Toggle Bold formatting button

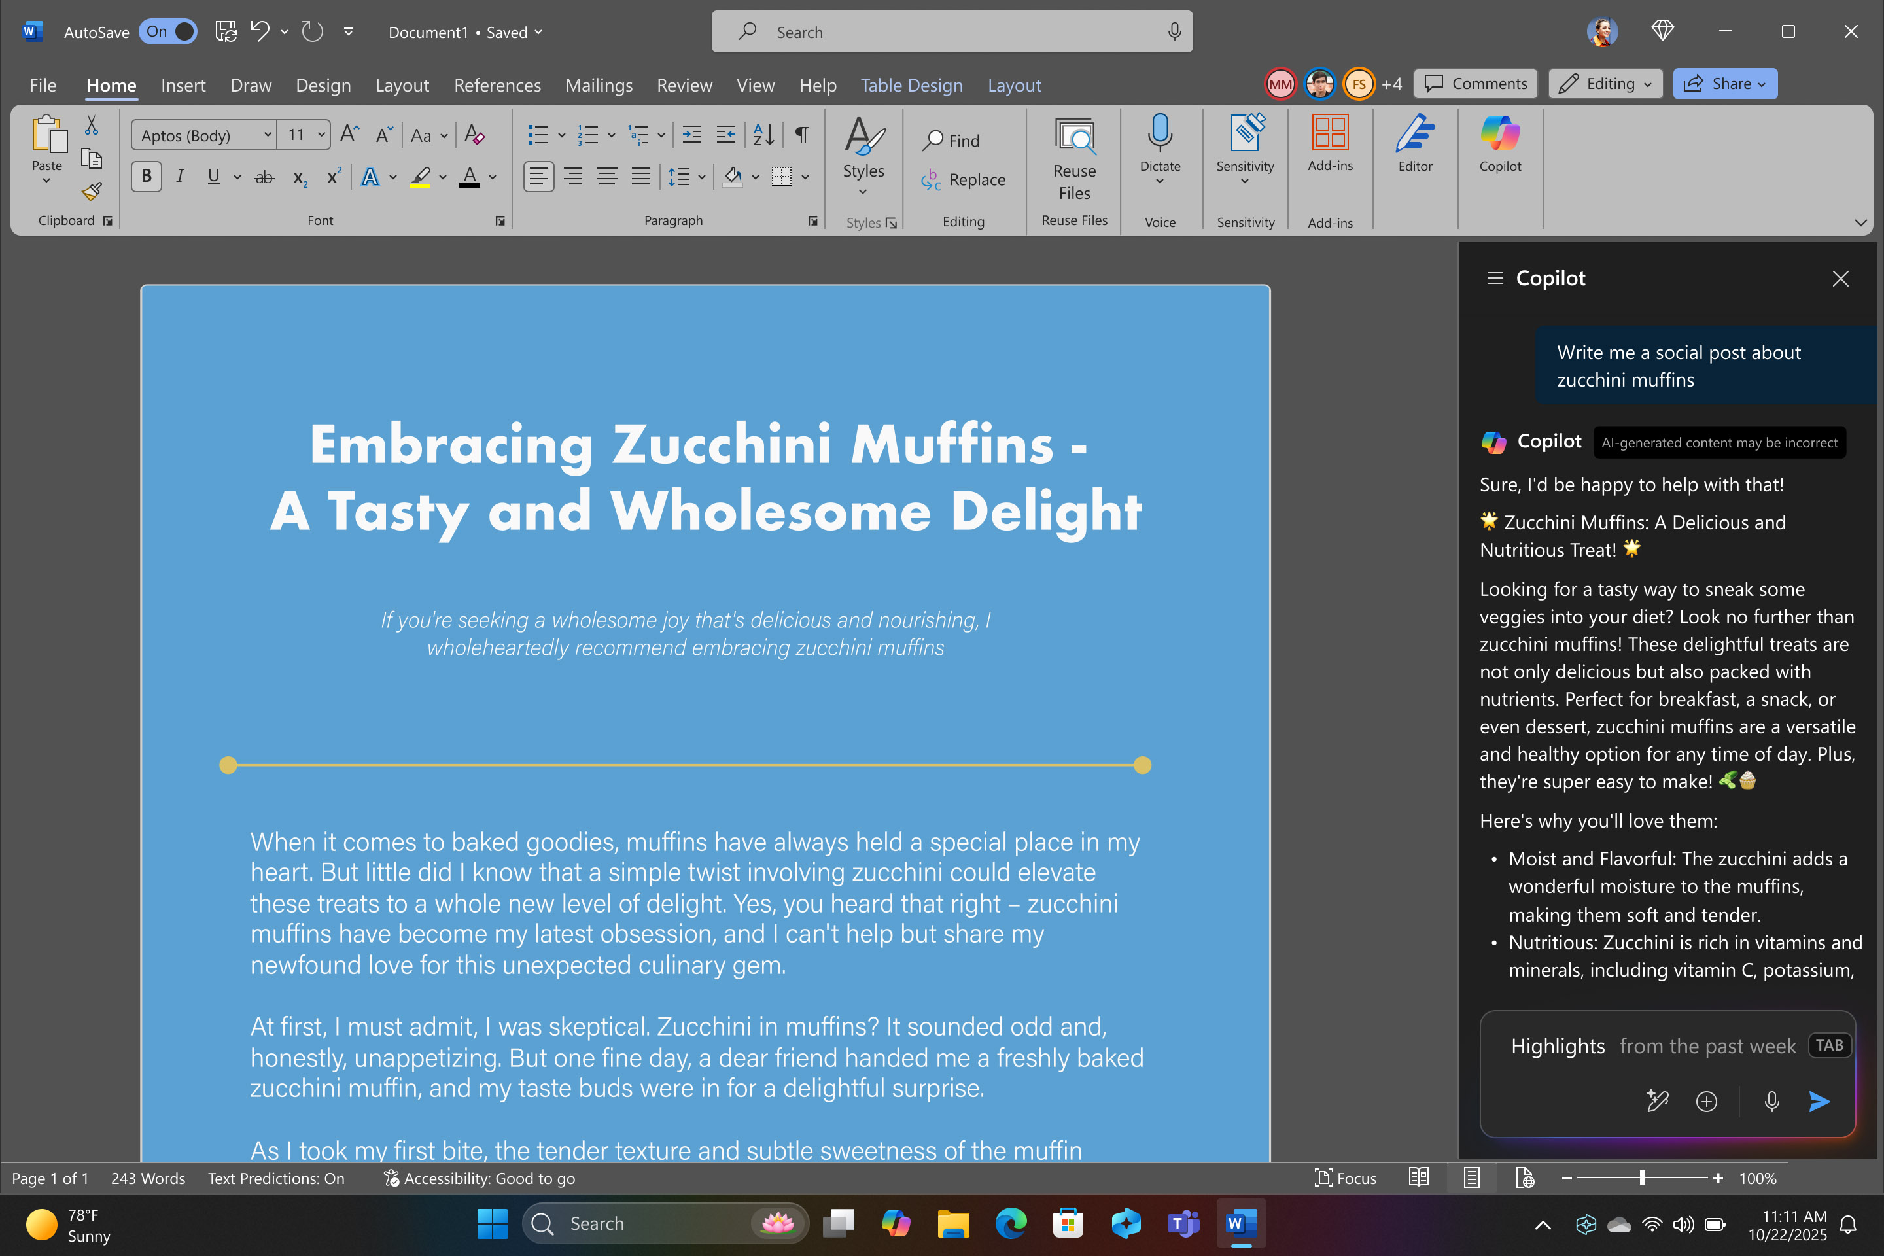pyautogui.click(x=147, y=176)
